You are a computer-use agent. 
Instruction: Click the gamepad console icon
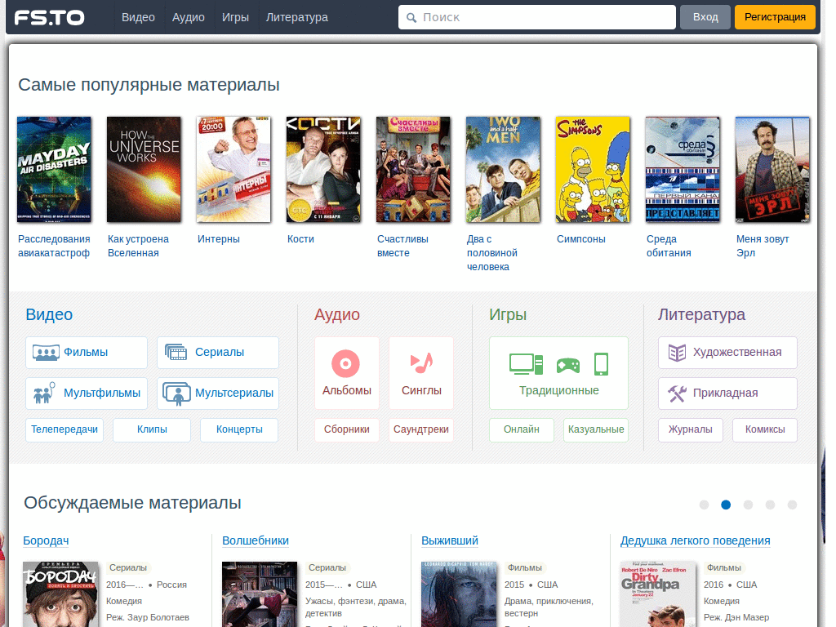point(568,365)
